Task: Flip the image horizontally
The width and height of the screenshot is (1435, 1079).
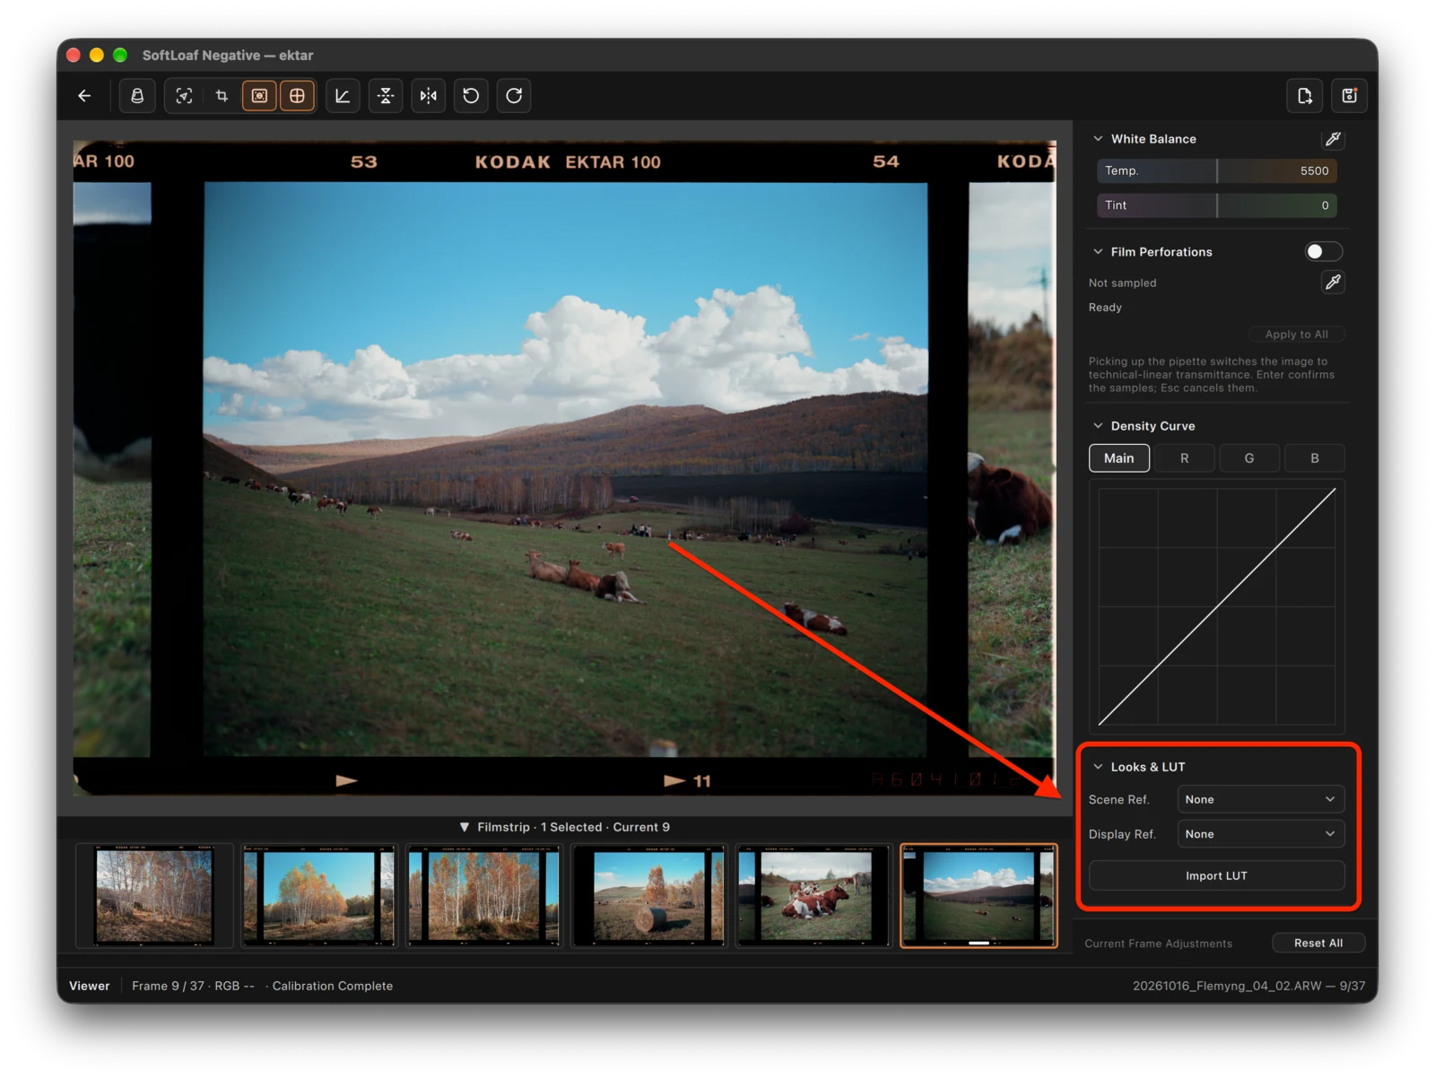Action: (429, 96)
